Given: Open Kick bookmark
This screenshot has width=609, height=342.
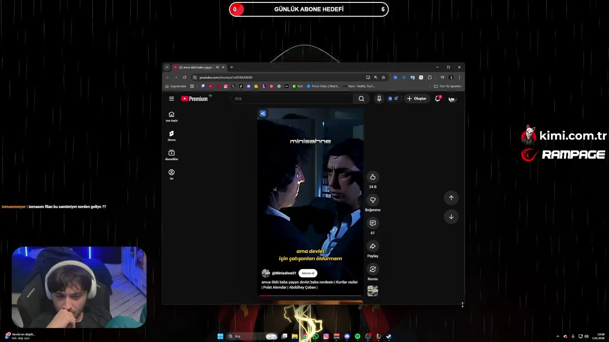Looking at the screenshot, I should click(x=297, y=86).
